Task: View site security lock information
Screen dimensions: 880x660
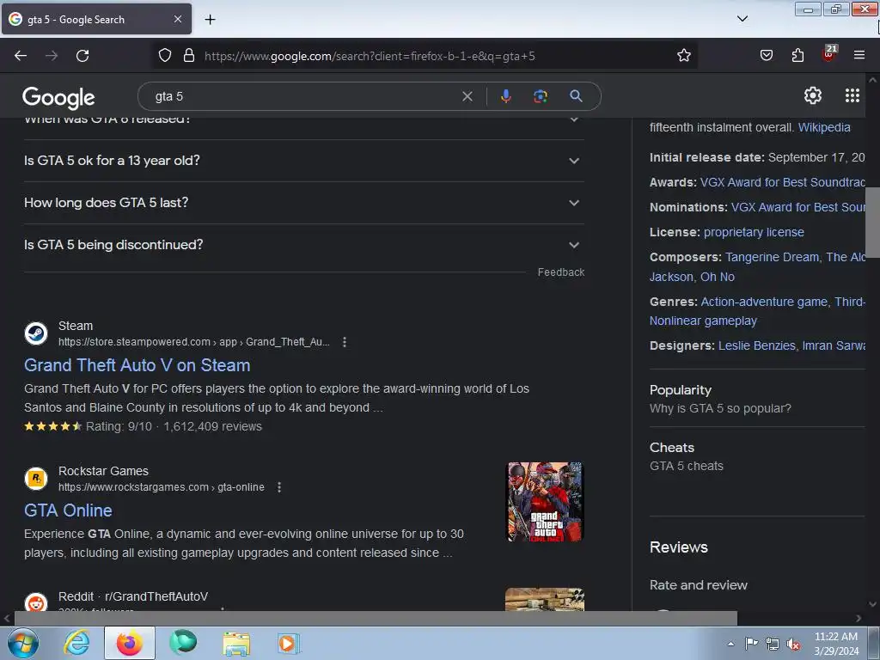Action: (x=189, y=55)
